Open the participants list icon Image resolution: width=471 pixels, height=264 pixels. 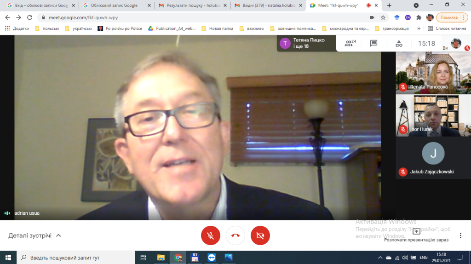pyautogui.click(x=350, y=43)
